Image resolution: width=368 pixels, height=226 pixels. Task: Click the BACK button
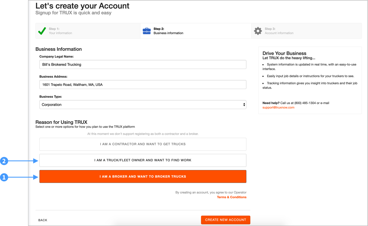tap(43, 220)
